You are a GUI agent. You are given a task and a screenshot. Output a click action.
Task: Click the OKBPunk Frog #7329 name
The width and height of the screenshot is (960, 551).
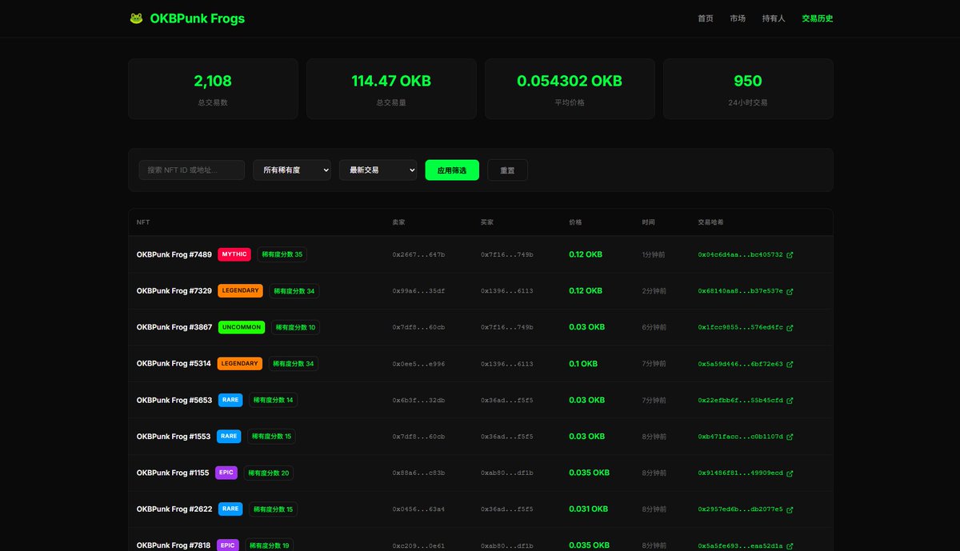click(174, 291)
